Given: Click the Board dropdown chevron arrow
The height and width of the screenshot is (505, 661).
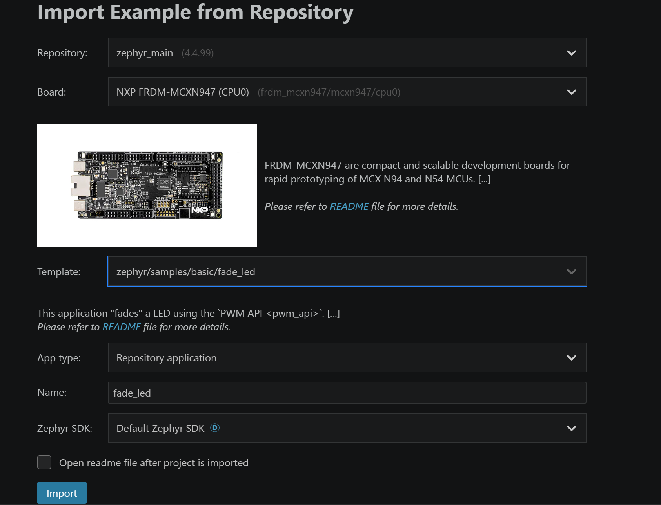Looking at the screenshot, I should [x=572, y=92].
